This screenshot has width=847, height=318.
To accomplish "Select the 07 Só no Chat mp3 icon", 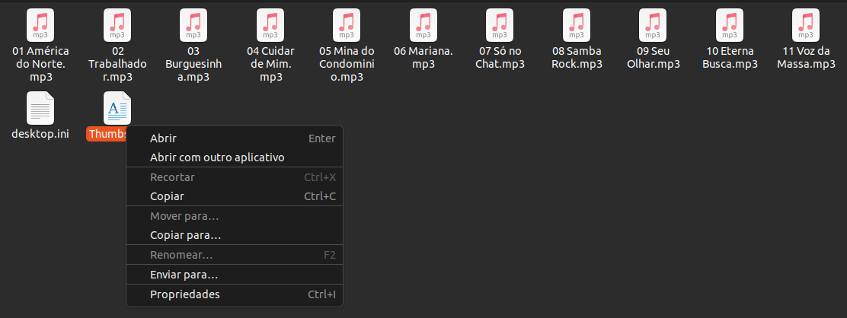I will (500, 25).
